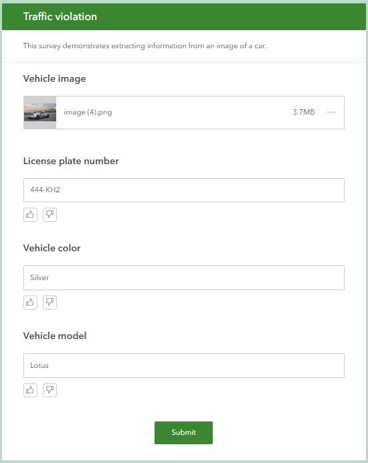The width and height of the screenshot is (368, 463).
Task: Click thumbs down under License plate number
Action: tap(50, 214)
